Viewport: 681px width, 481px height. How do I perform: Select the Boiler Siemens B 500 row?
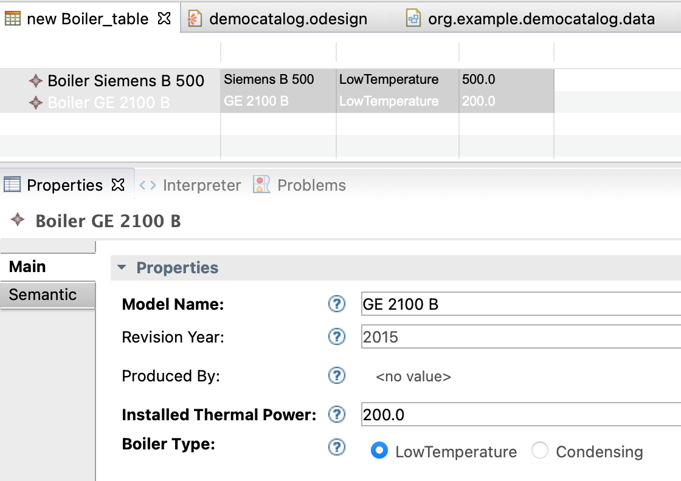pos(126,81)
